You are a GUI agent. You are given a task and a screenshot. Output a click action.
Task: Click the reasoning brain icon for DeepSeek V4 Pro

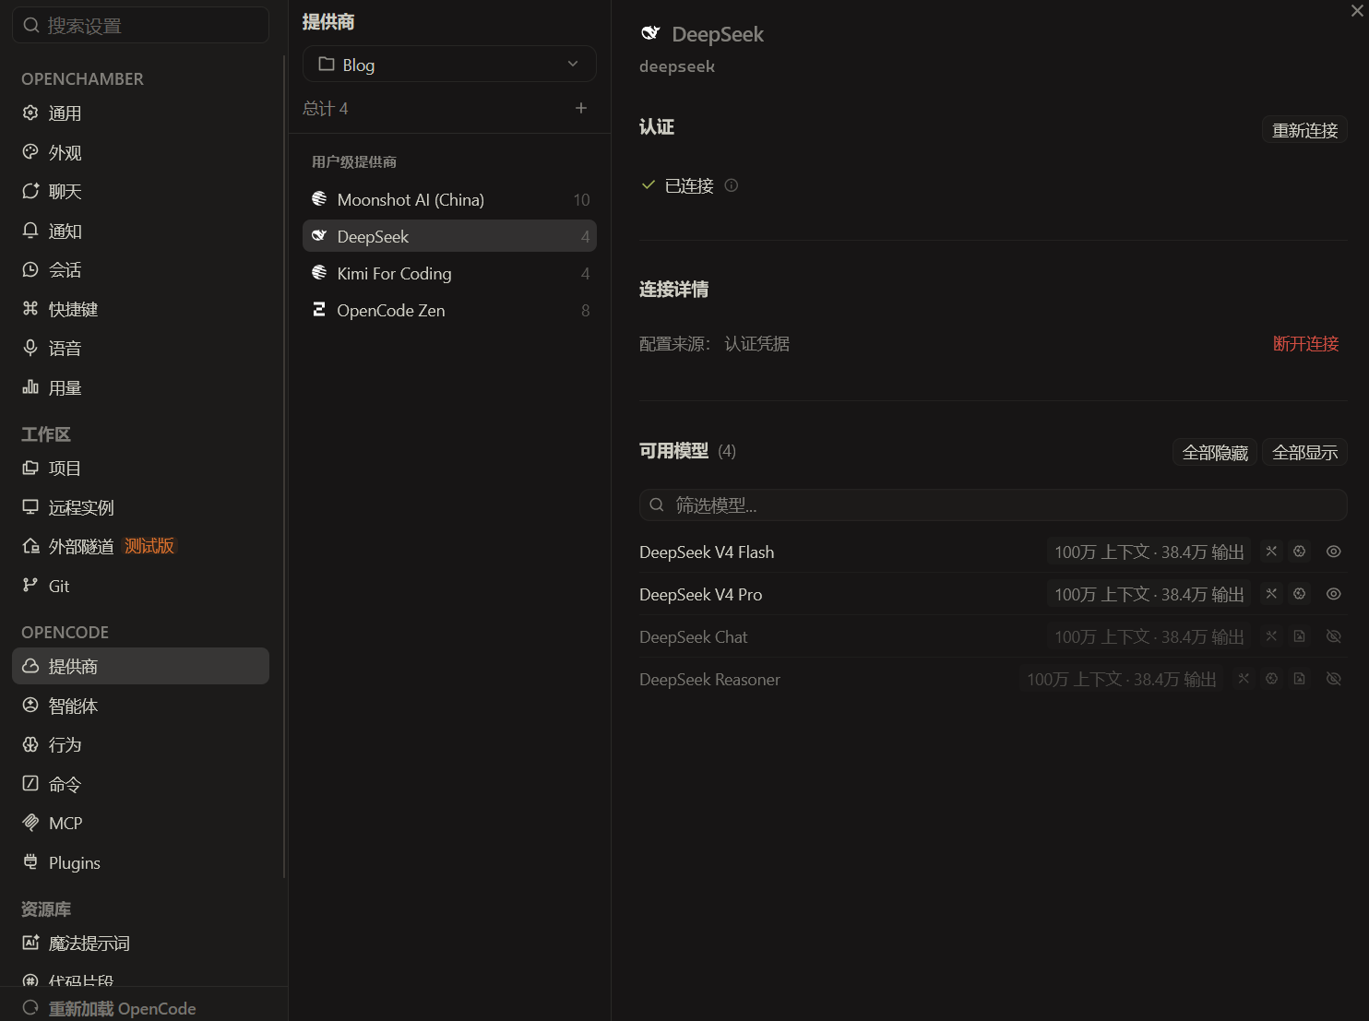[x=1300, y=594]
